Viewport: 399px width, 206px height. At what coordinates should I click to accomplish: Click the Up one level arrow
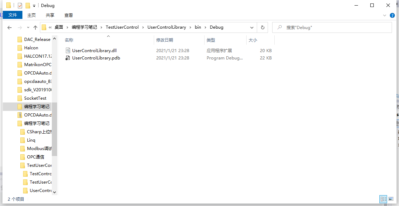pyautogui.click(x=35, y=27)
